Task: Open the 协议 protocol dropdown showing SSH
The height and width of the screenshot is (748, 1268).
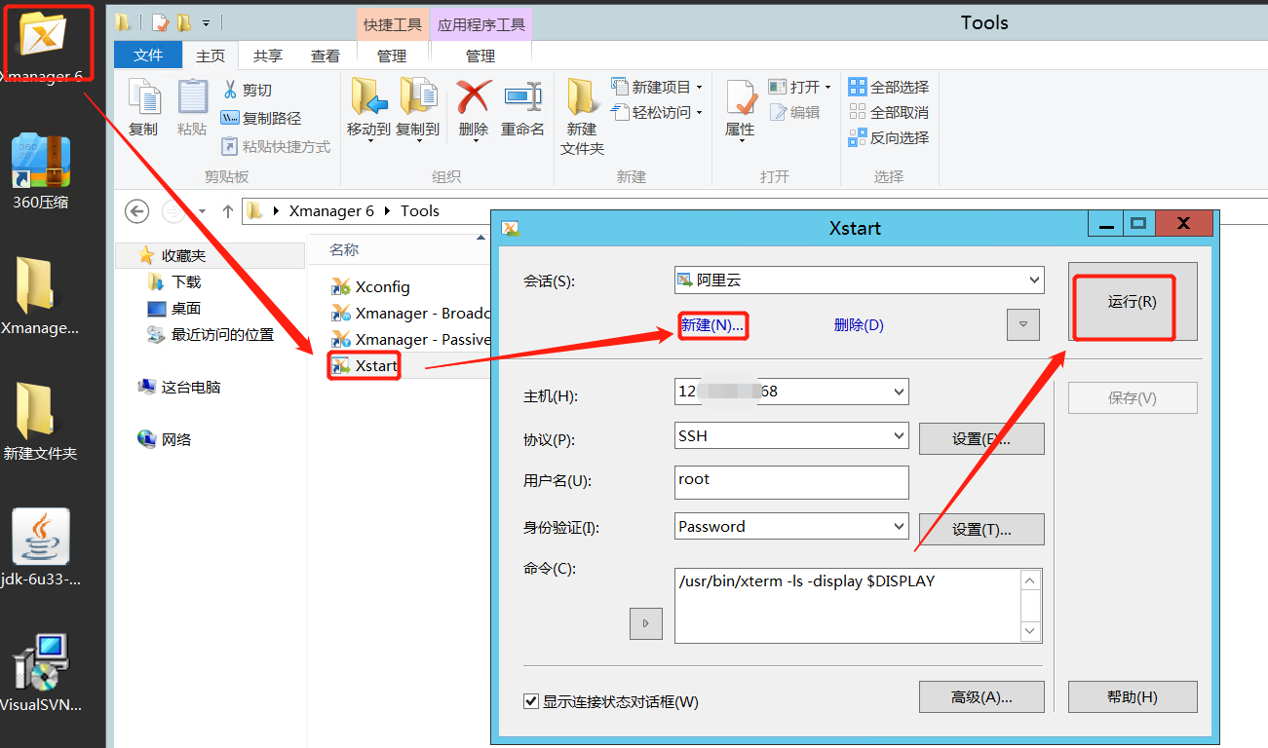Action: pyautogui.click(x=899, y=436)
